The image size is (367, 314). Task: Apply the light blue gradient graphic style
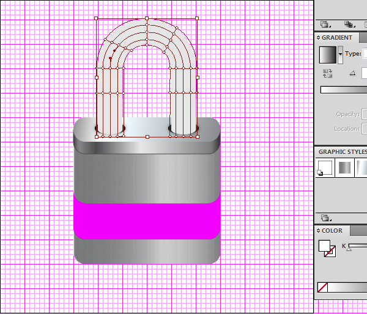361,167
